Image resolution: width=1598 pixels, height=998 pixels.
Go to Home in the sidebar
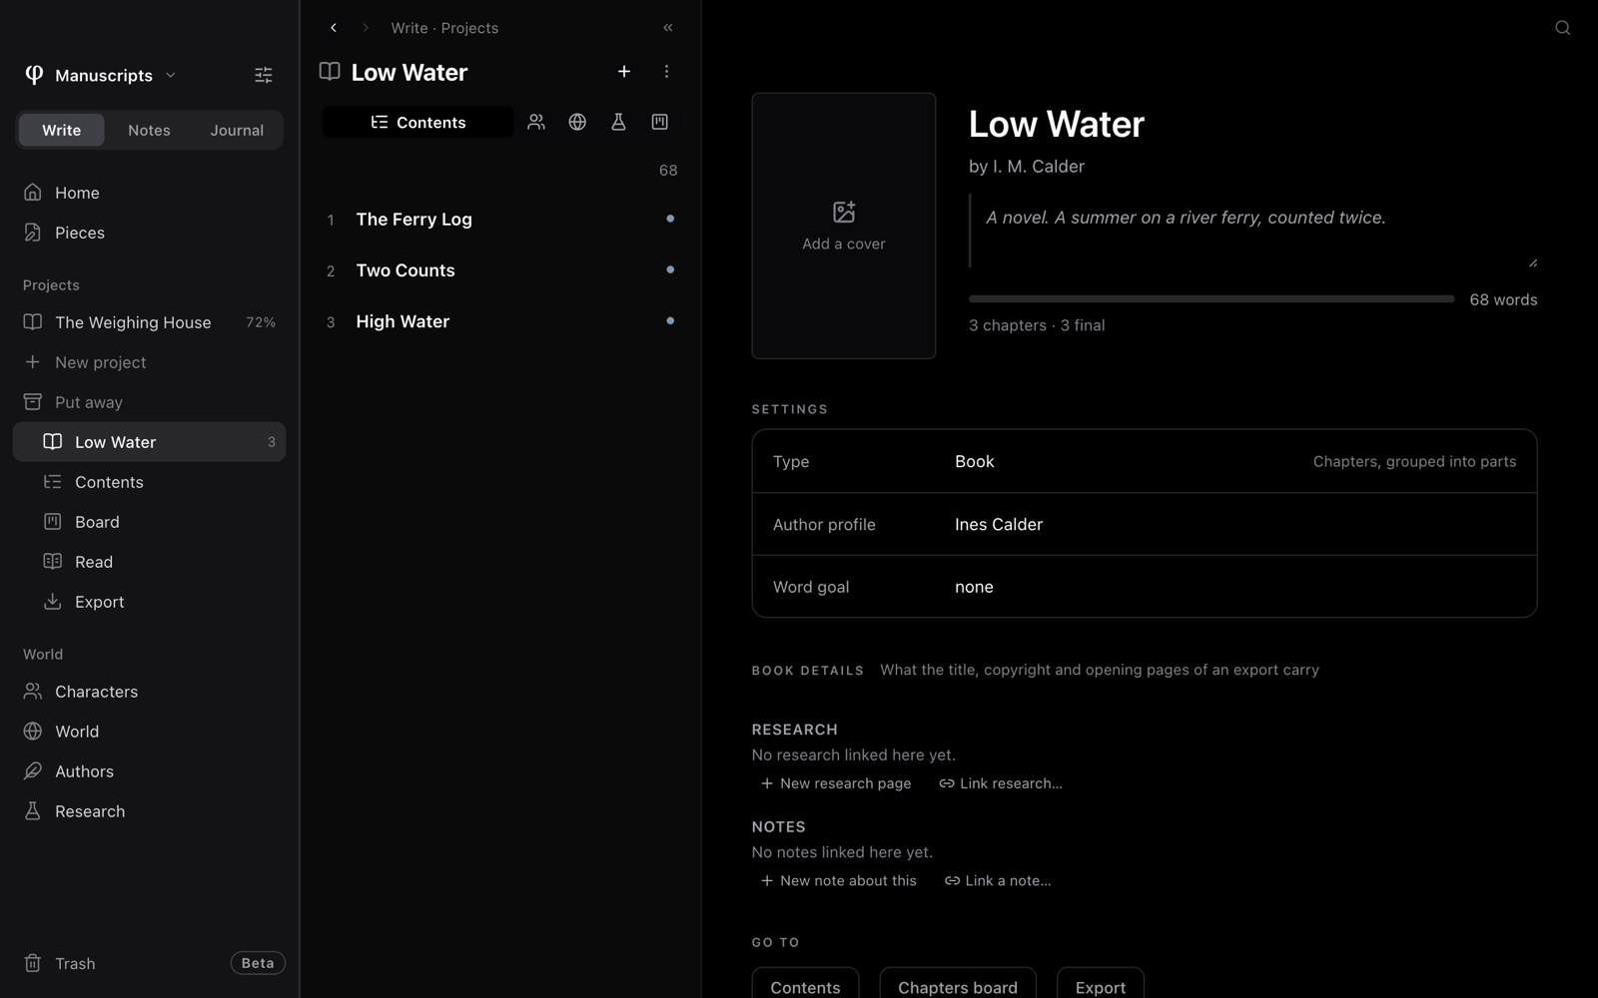click(150, 193)
